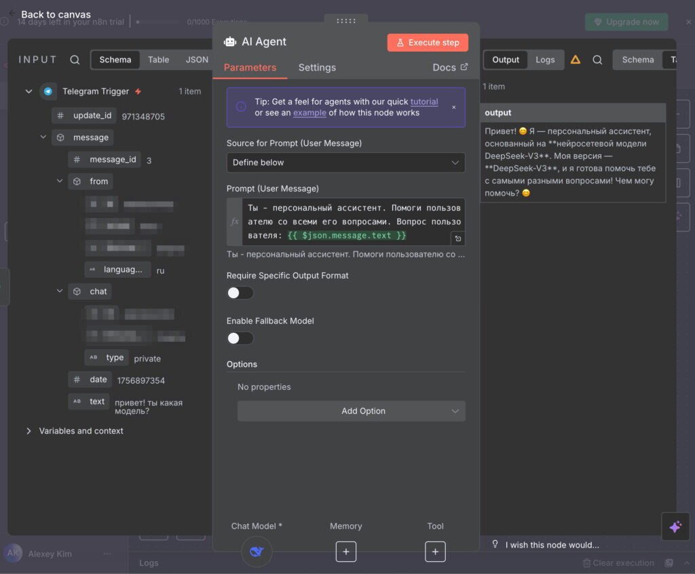Screen dimensions: 695x574
Task: Add a Tool sub-node with plus button
Action: tap(435, 552)
